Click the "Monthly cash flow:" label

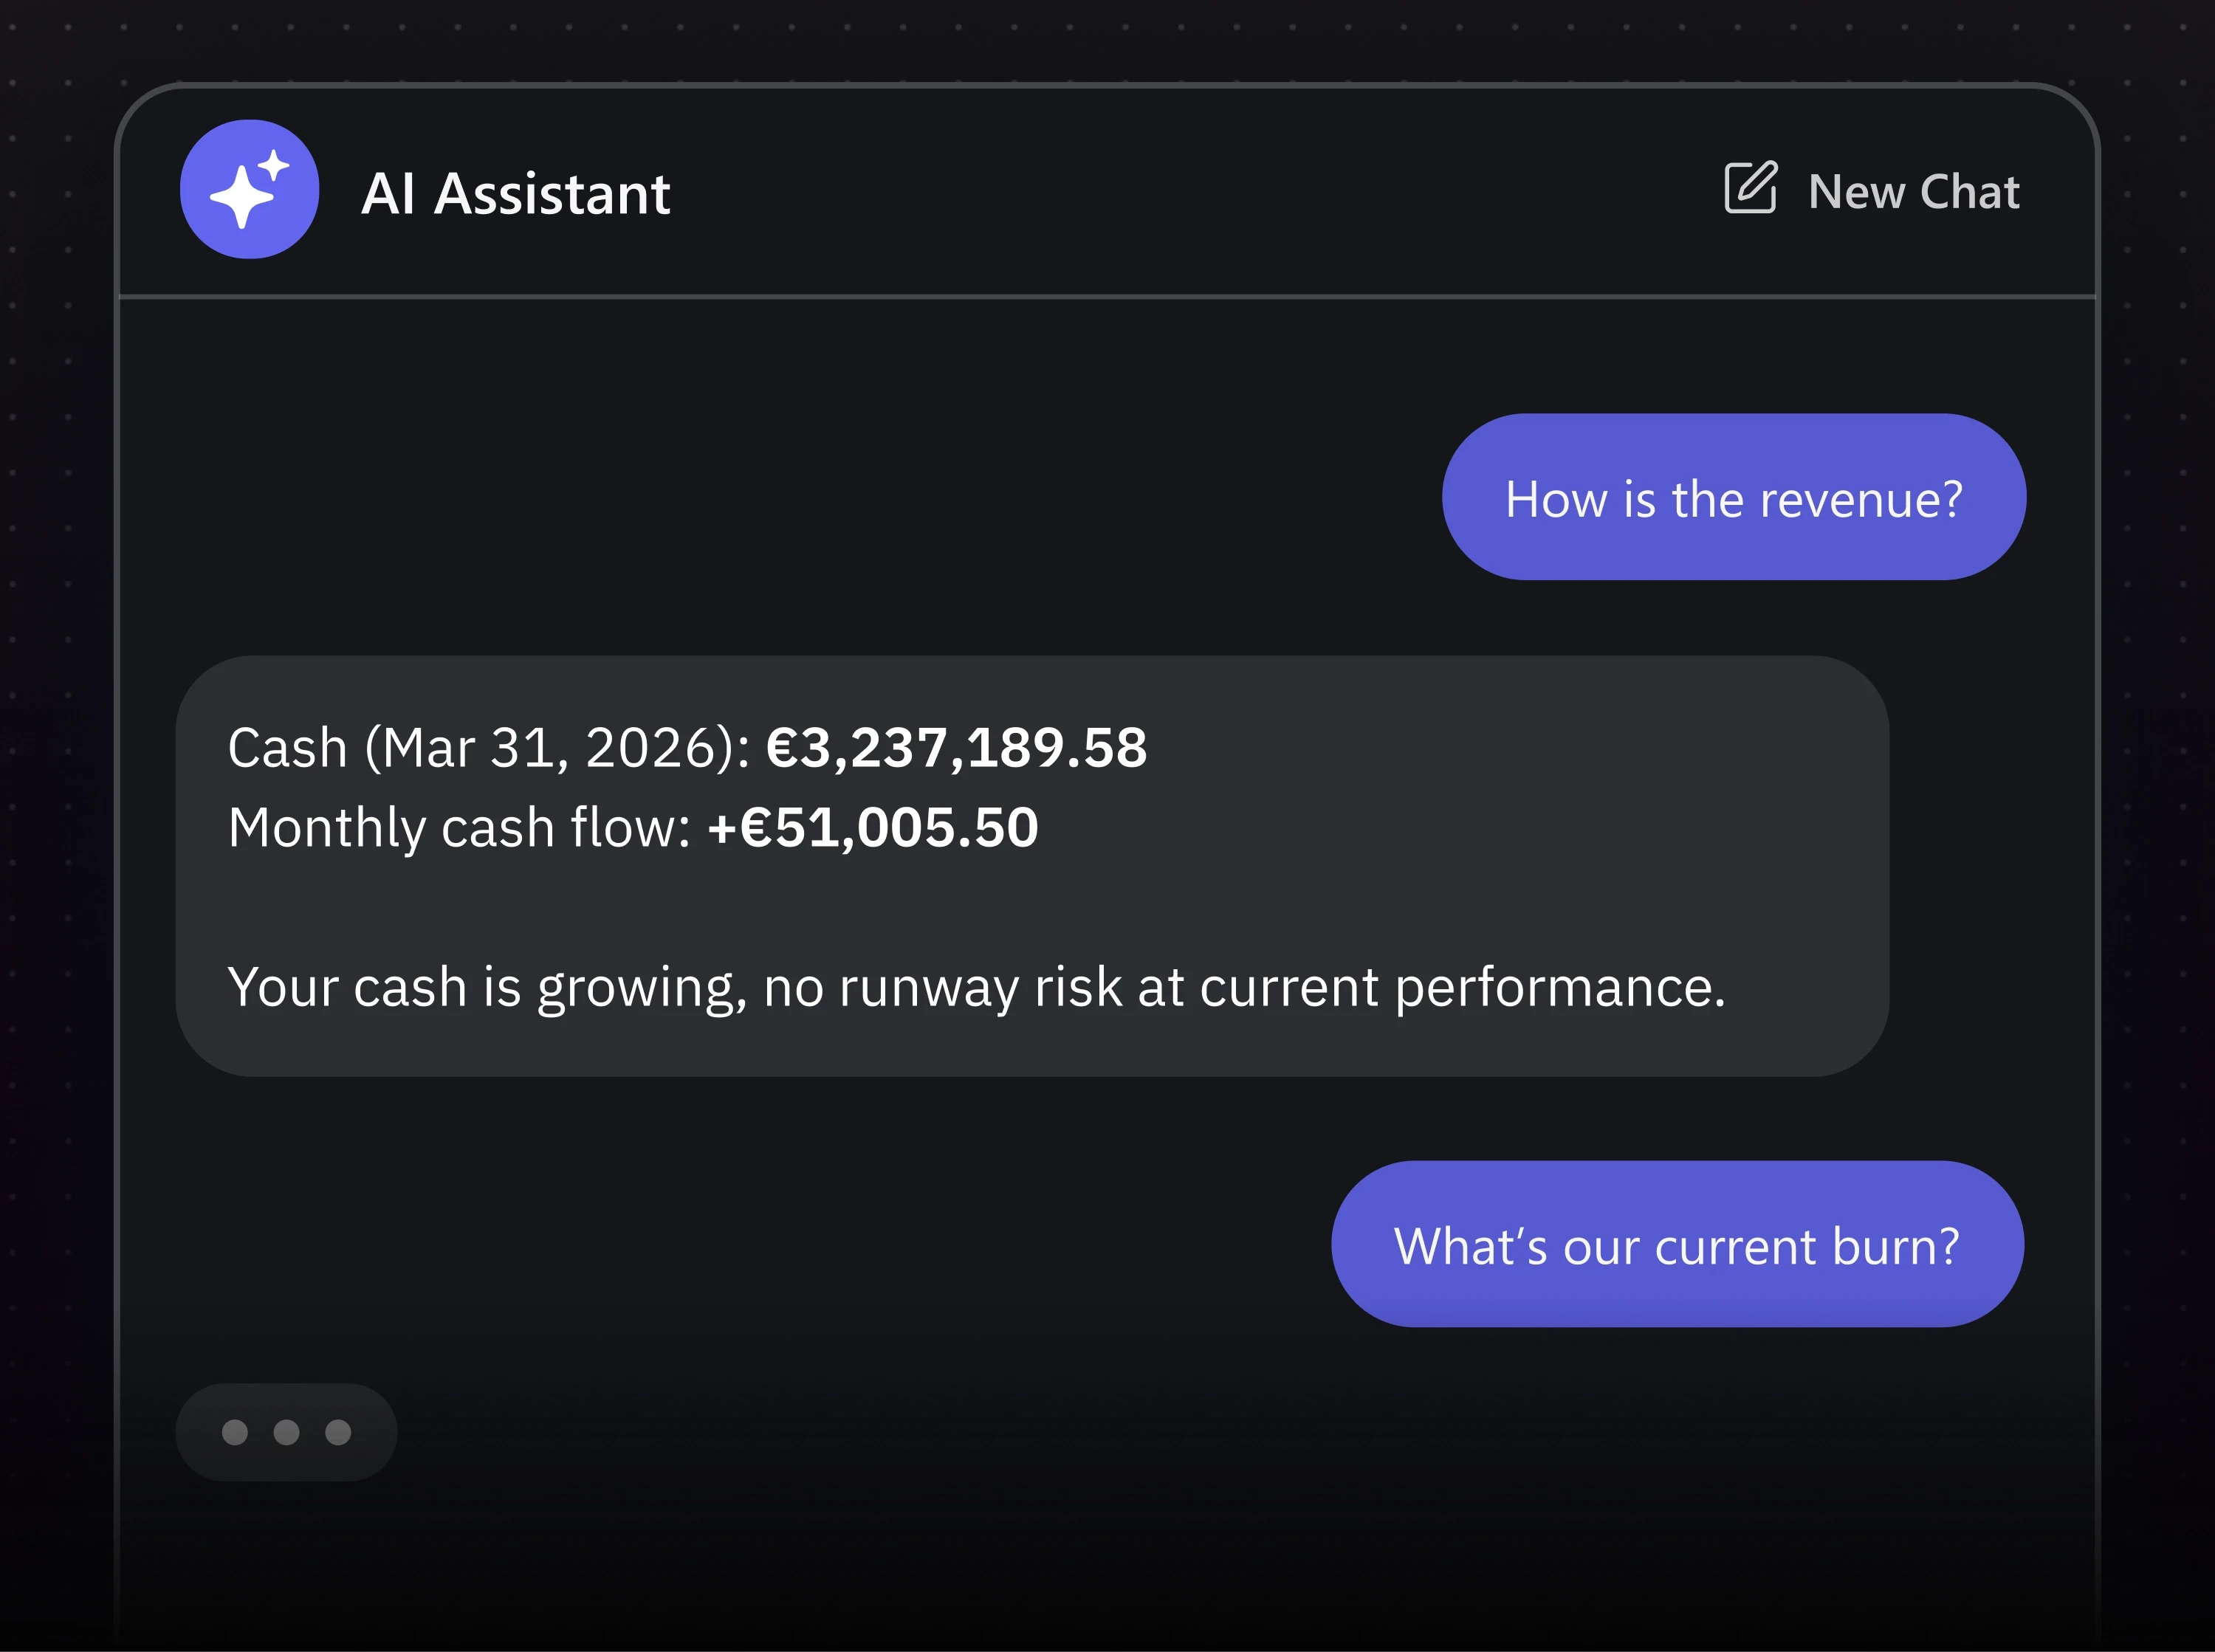coord(459,828)
